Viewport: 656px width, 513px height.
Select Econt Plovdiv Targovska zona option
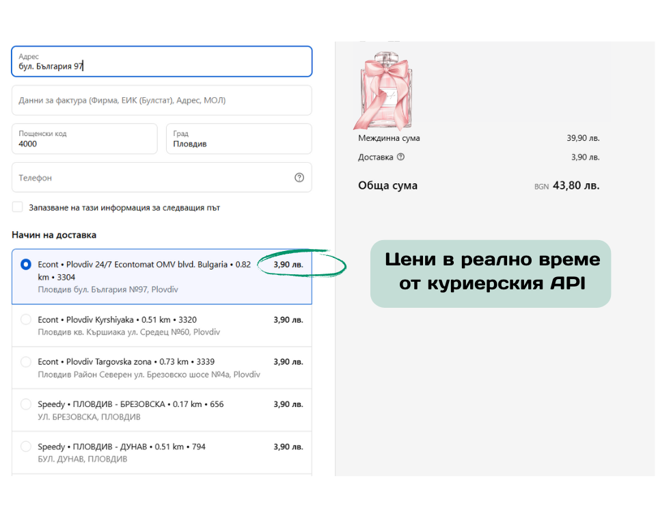coord(26,362)
